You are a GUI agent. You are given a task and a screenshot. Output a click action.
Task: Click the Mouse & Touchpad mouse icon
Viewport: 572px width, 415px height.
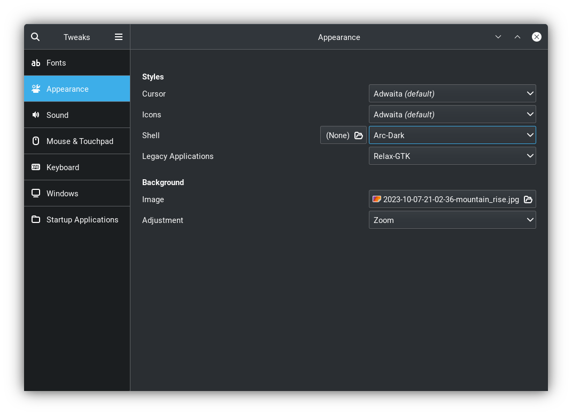[x=36, y=141]
